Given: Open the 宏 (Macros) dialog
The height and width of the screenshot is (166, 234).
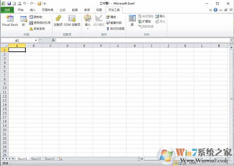Looking at the screenshot, I should [23, 21].
